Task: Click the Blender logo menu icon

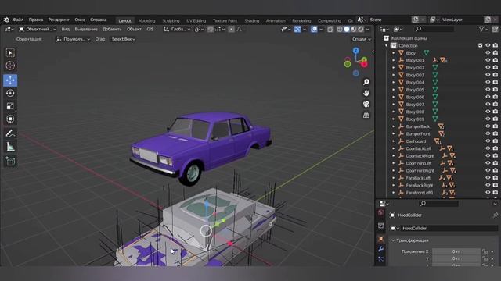Action: pyautogui.click(x=6, y=20)
